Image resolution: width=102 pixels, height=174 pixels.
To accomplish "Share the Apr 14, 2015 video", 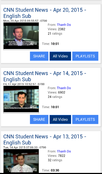I will click(x=39, y=120).
